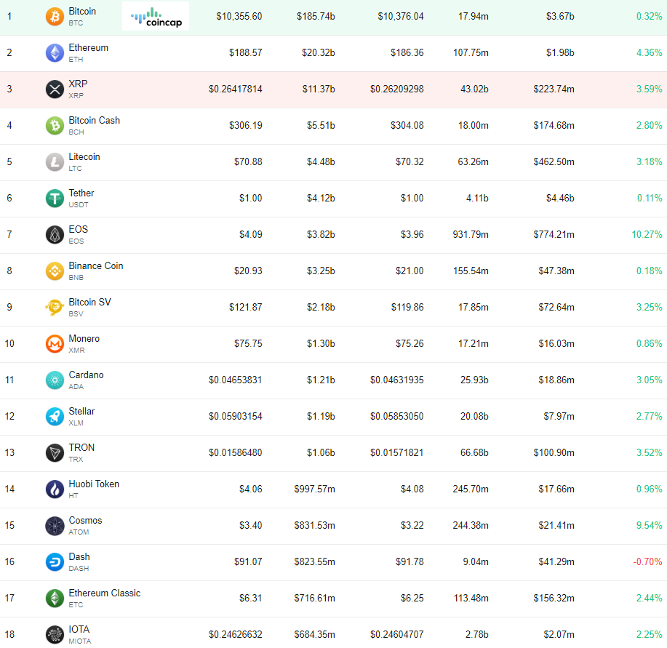Image resolution: width=667 pixels, height=648 pixels.
Task: Select the ATOM ticker symbol
Action: click(x=79, y=532)
